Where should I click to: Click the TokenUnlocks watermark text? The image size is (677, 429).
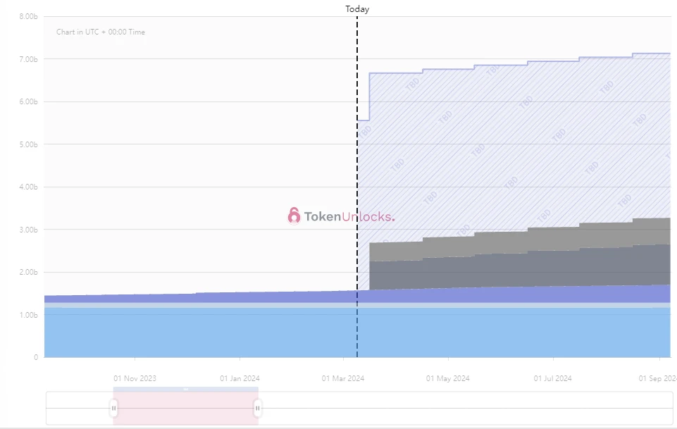click(x=349, y=216)
